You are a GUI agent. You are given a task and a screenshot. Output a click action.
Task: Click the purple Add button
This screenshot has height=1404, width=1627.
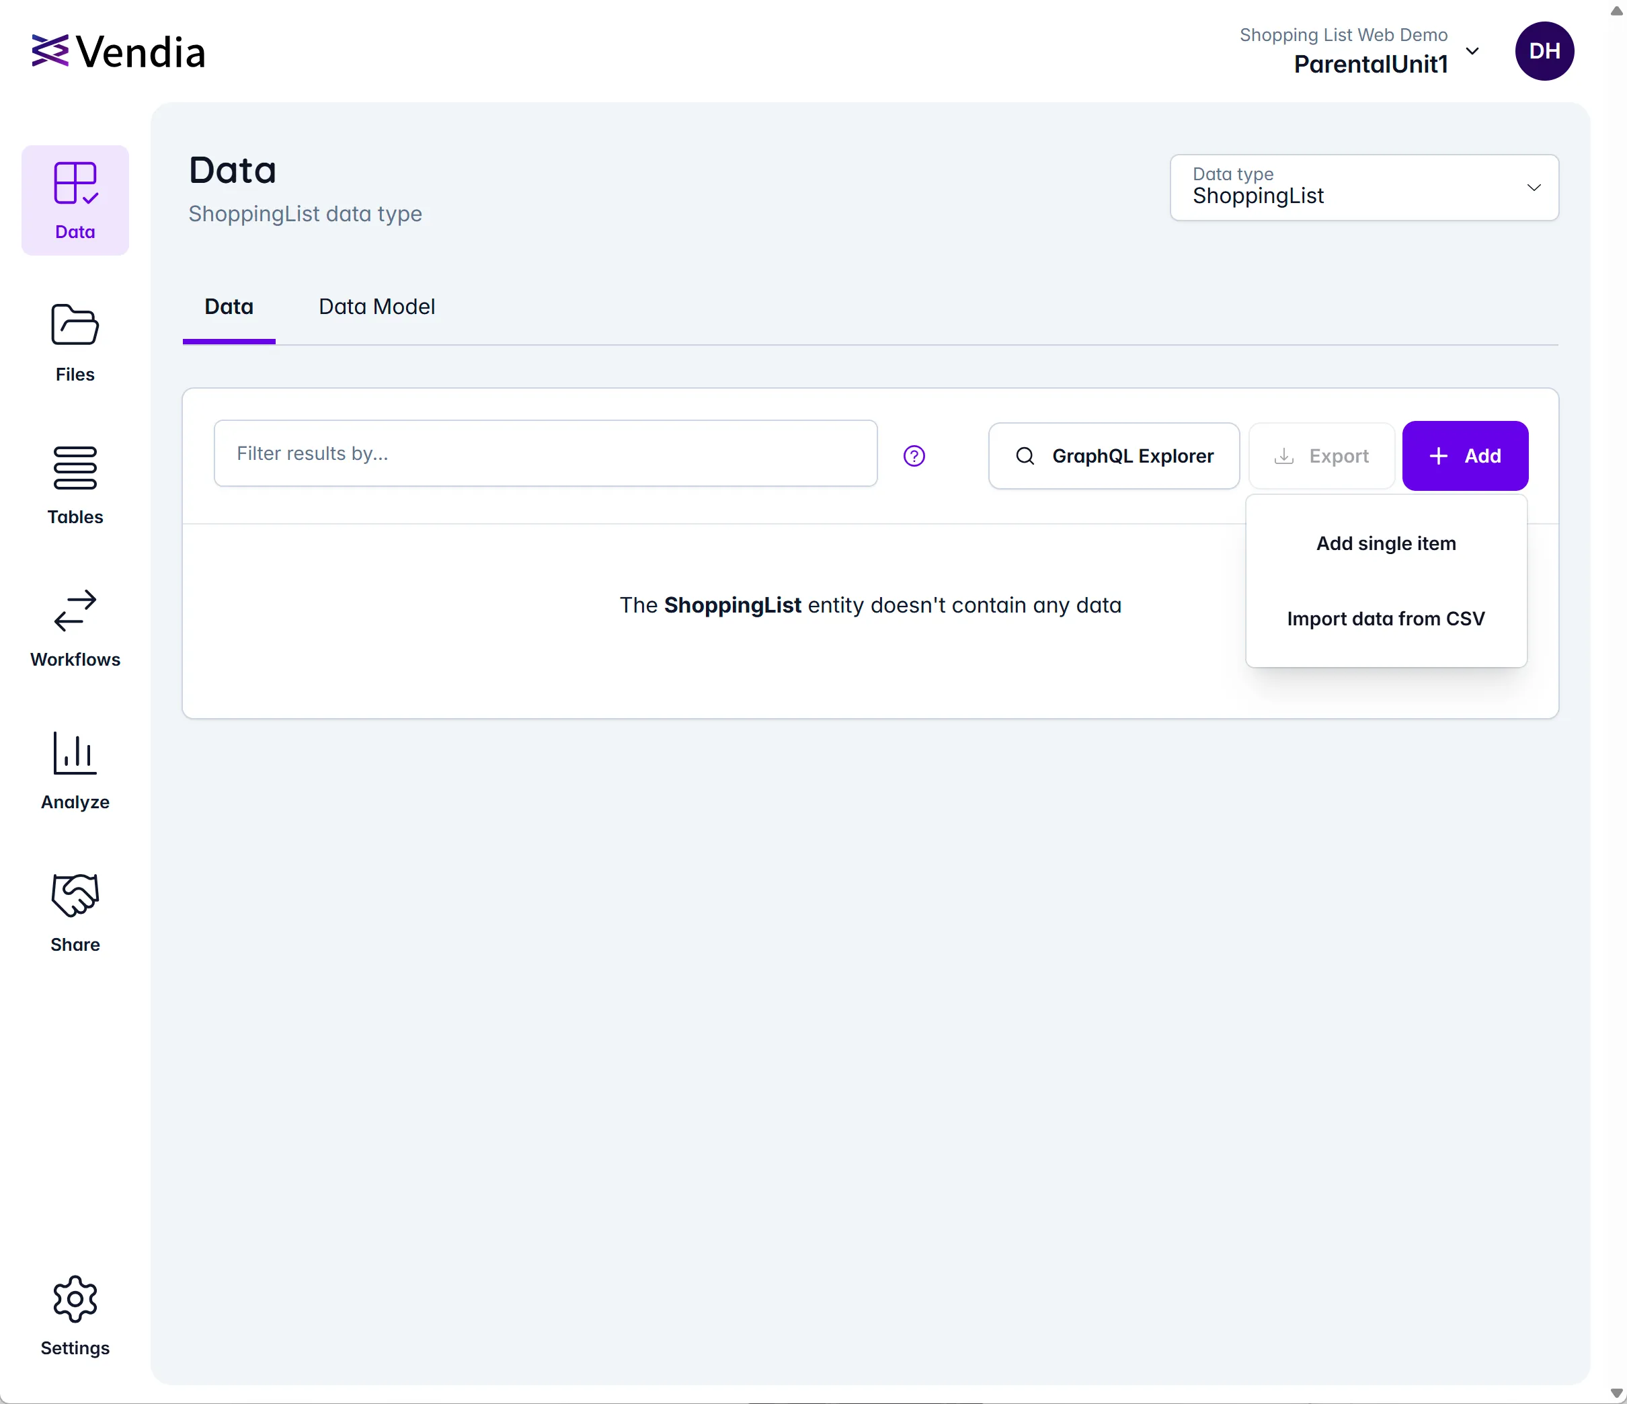pos(1465,455)
